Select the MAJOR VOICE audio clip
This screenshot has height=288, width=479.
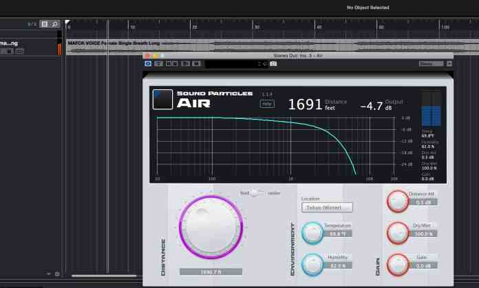[273, 47]
